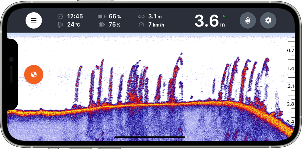Tap the 7 km/h speed value
This screenshot has height=149, width=302.
pyautogui.click(x=156, y=24)
